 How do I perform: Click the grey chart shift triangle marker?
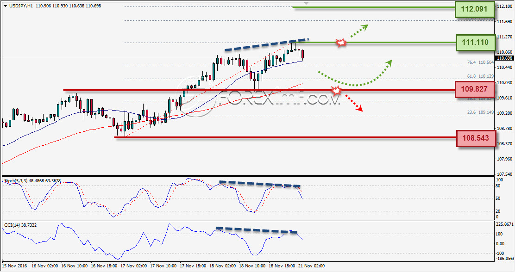coord(306,3)
